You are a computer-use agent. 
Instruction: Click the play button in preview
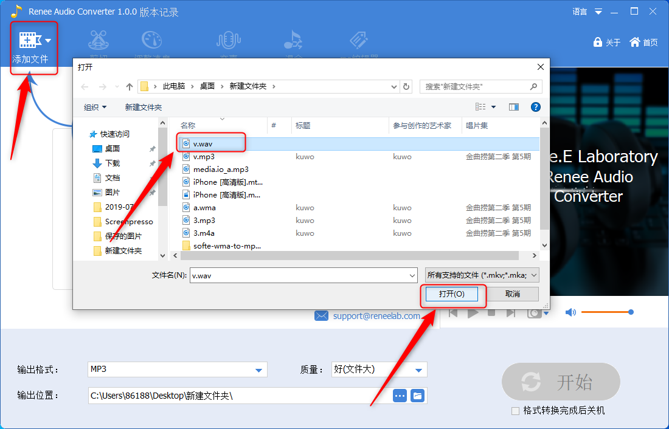coord(473,314)
